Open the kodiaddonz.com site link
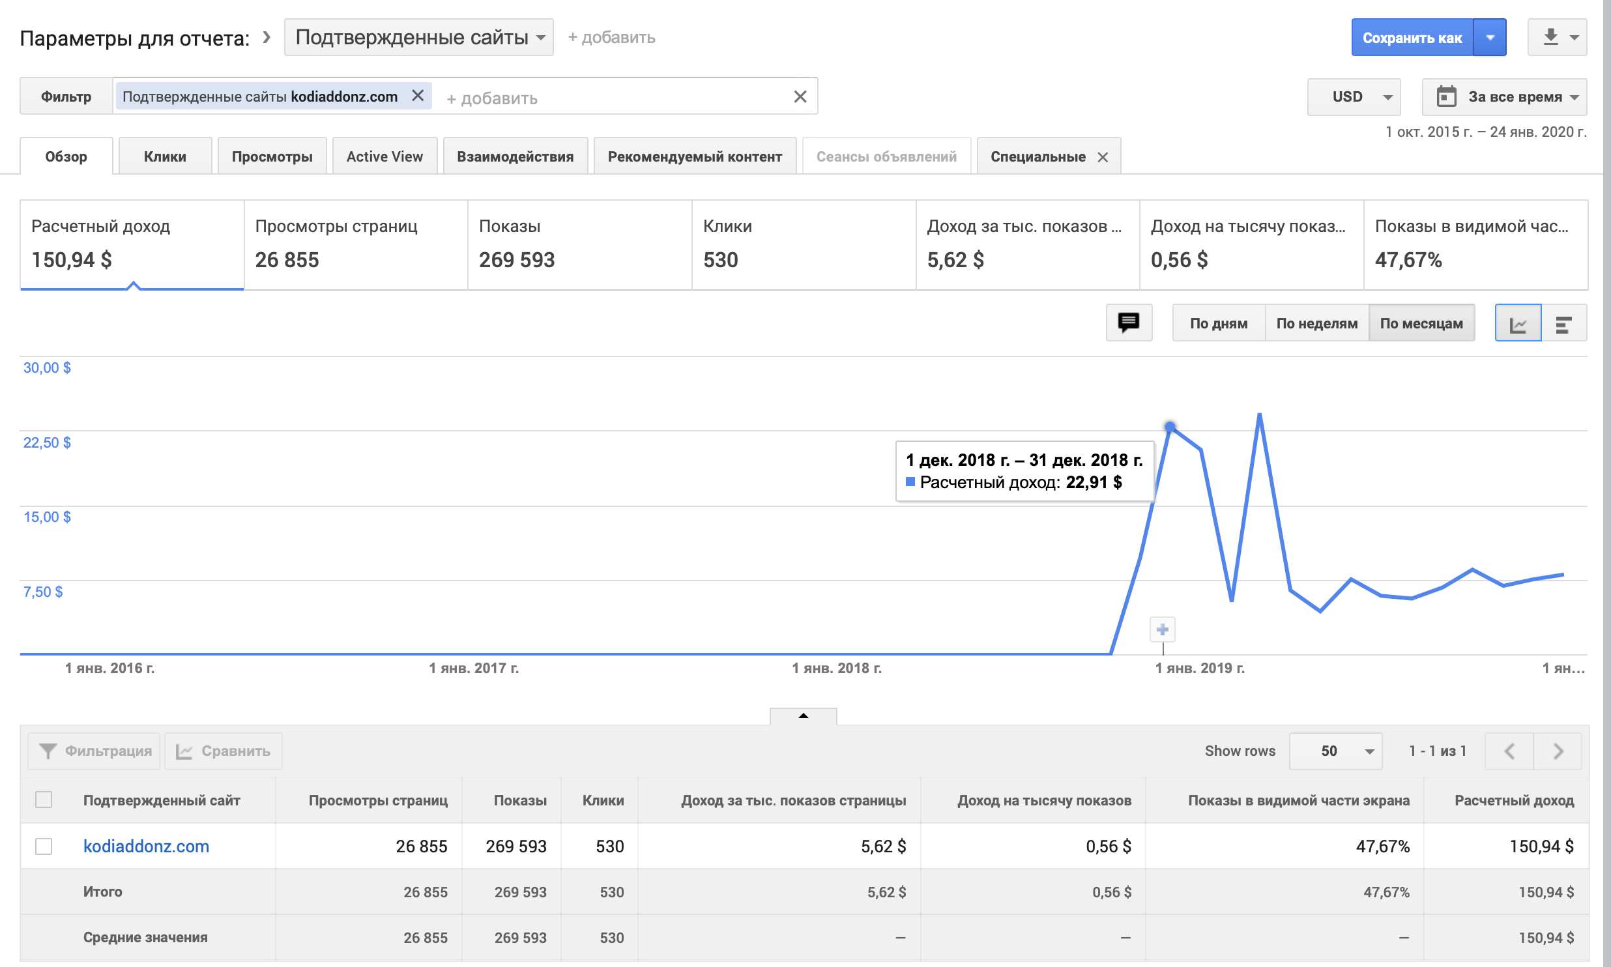Image resolution: width=1611 pixels, height=967 pixels. coord(146,846)
